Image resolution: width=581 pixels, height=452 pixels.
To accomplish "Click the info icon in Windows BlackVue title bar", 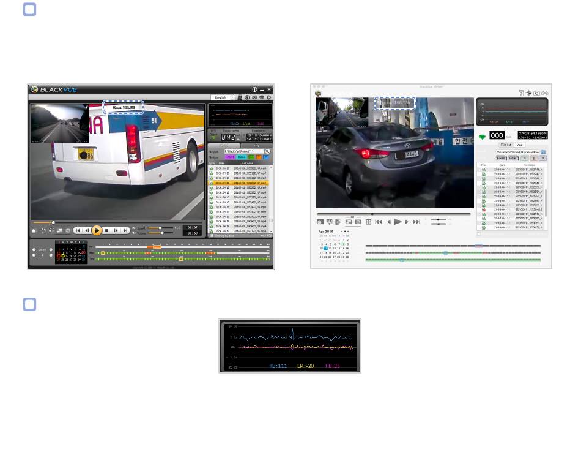I will (x=254, y=89).
